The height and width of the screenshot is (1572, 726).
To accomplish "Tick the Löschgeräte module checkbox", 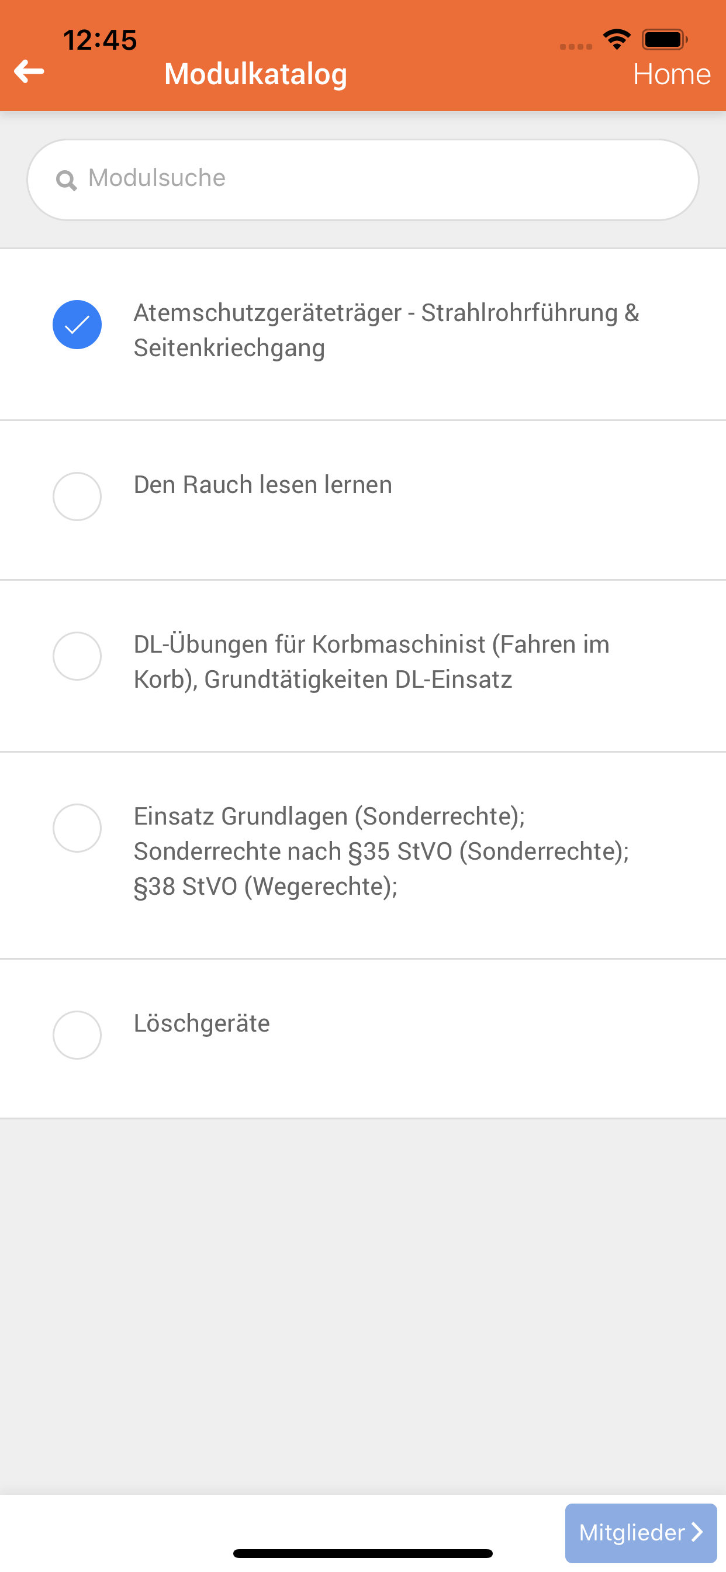I will pyautogui.click(x=77, y=1035).
